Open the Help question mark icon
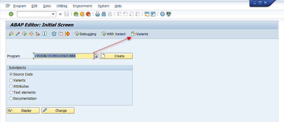 tap(163, 14)
